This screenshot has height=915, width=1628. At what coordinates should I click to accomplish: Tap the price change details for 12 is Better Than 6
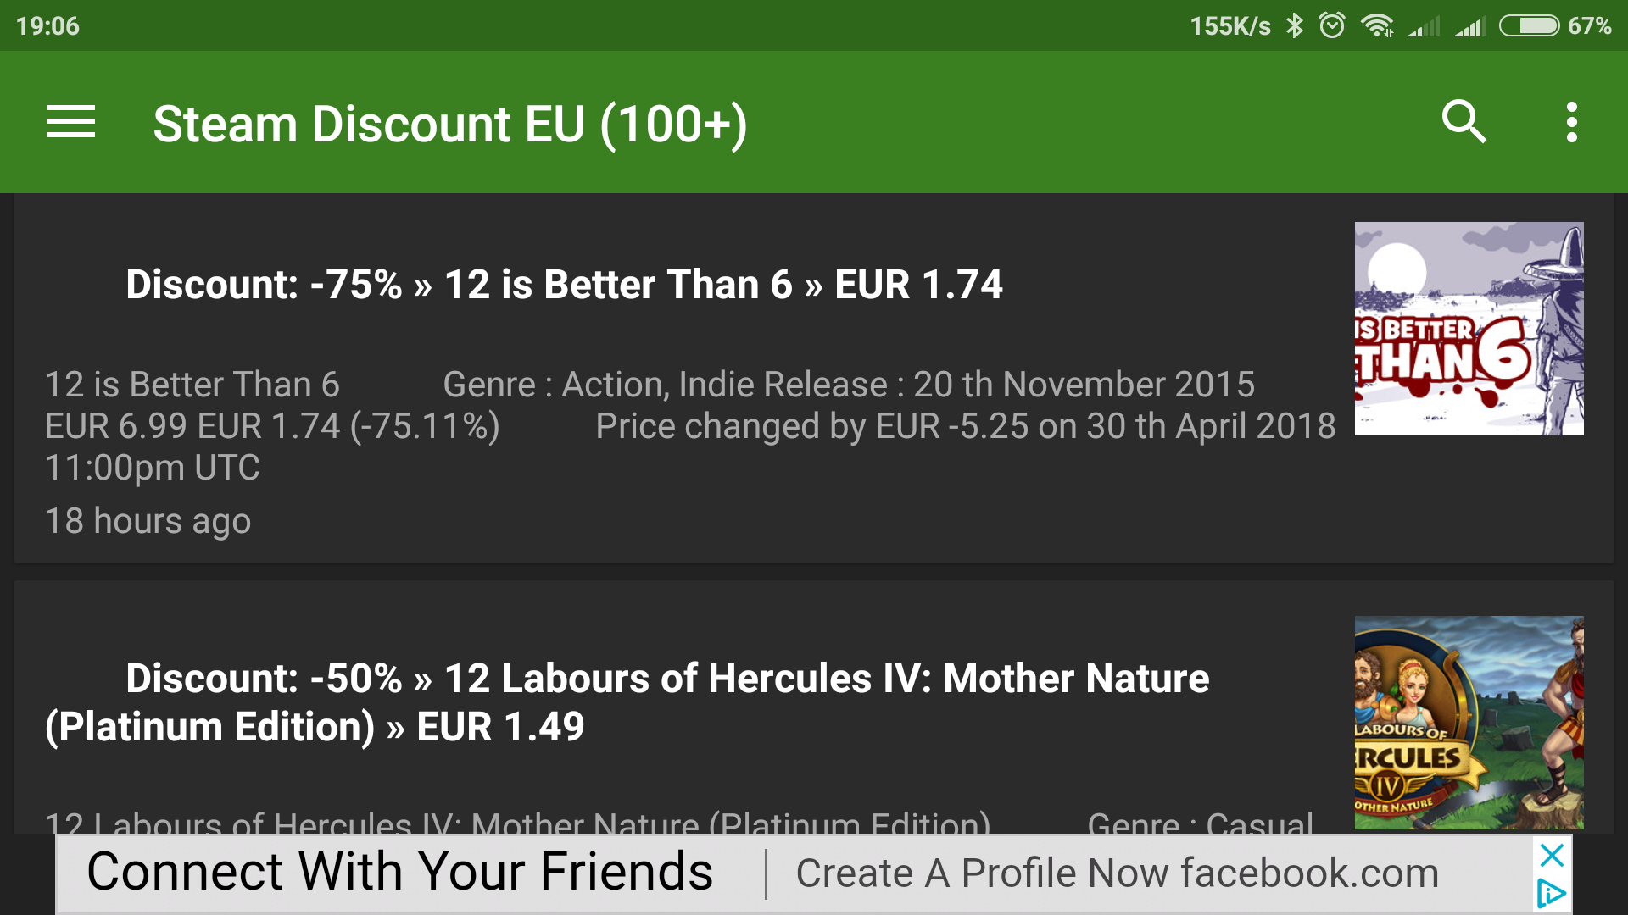965,426
